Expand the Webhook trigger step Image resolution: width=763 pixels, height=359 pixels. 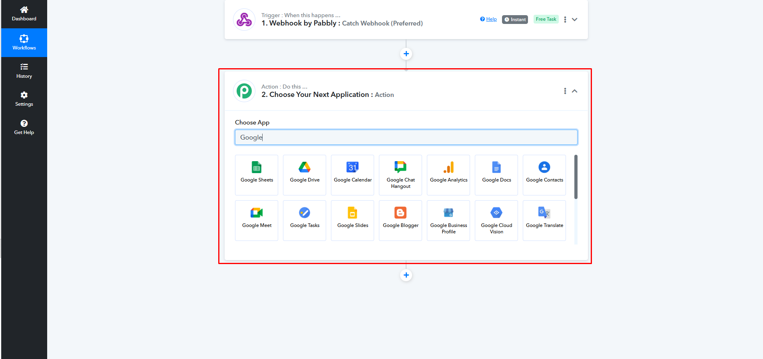click(x=575, y=20)
